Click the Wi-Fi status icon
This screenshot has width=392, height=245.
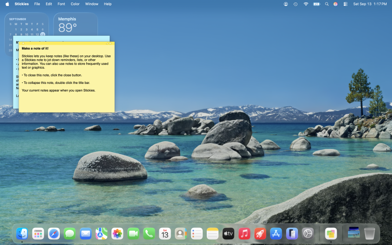pyautogui.click(x=306, y=4)
